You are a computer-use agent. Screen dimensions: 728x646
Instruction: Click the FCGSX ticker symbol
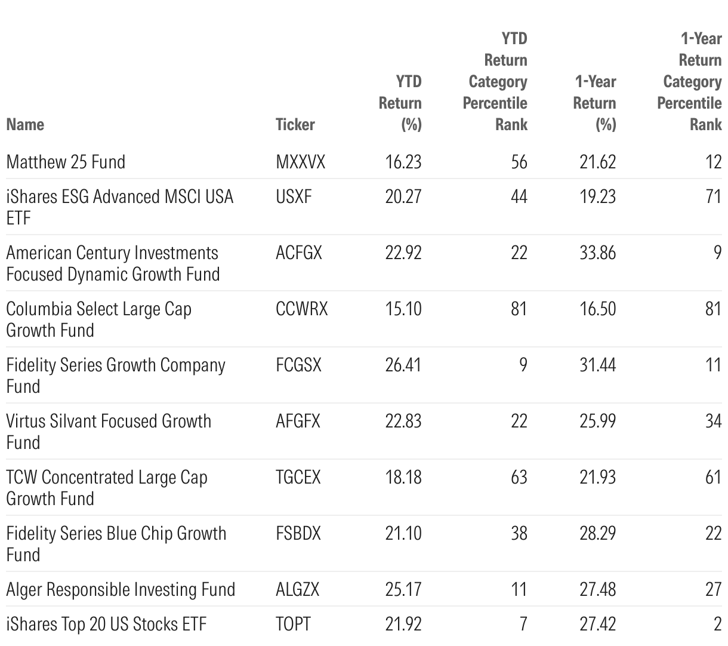tap(298, 365)
